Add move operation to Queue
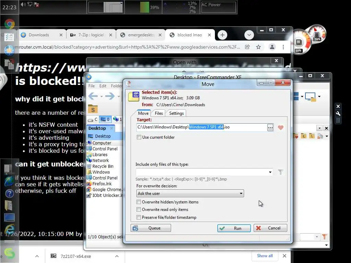This screenshot has width=351, height=263. 151,228
